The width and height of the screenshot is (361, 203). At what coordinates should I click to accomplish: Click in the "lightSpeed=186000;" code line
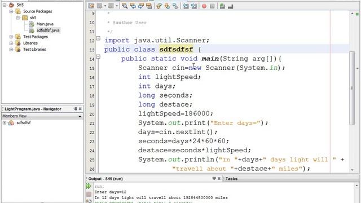click(175, 113)
